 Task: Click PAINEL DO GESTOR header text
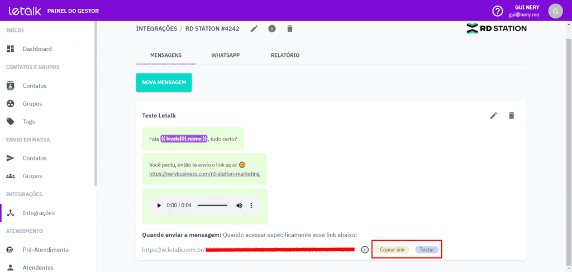[73, 11]
